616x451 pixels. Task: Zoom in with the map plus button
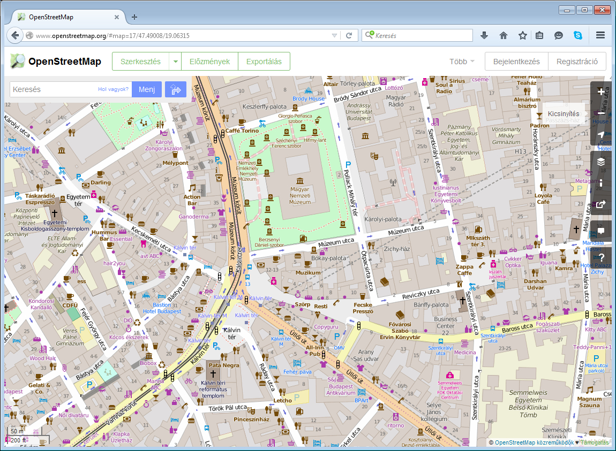coord(600,92)
